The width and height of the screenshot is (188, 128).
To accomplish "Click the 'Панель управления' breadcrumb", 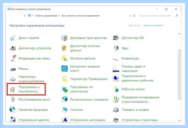I will coord(46,16).
